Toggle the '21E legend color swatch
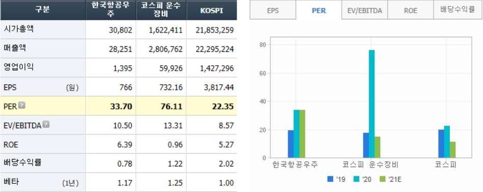 [383, 179]
